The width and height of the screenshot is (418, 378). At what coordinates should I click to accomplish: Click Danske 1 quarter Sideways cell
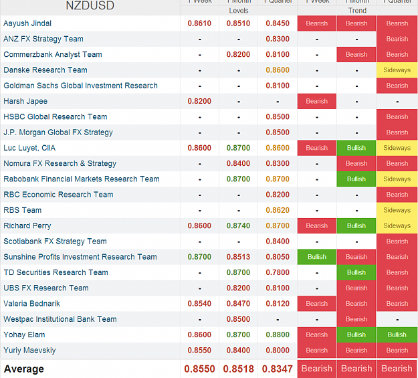pos(397,70)
